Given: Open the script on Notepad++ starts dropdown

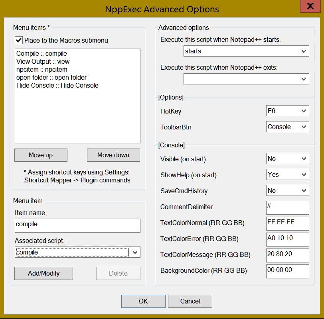Looking at the screenshot, I should 246,51.
